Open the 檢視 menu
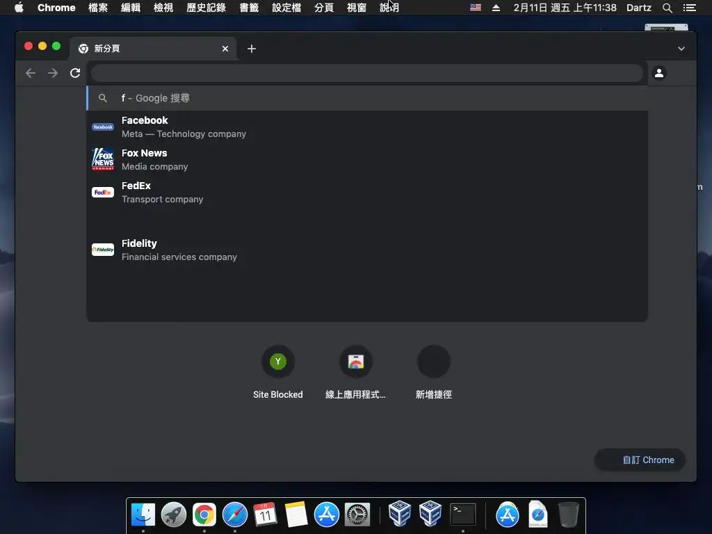Viewport: 712px width, 534px height. (163, 8)
